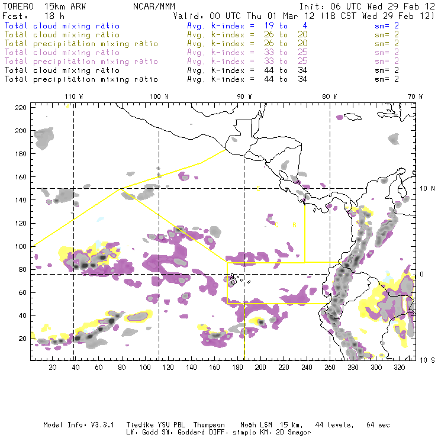The width and height of the screenshot is (438, 438).
Task: Click the yellow 'C' marker on the map
Action: pos(276,225)
